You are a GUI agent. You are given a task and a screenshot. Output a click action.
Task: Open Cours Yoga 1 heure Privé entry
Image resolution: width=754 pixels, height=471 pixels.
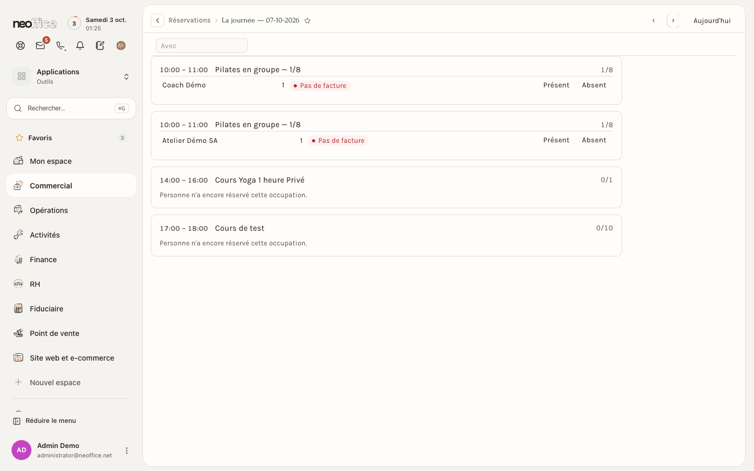coord(386,187)
